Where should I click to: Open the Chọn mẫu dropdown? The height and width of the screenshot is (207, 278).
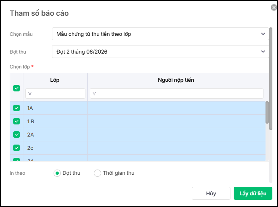click(157, 34)
